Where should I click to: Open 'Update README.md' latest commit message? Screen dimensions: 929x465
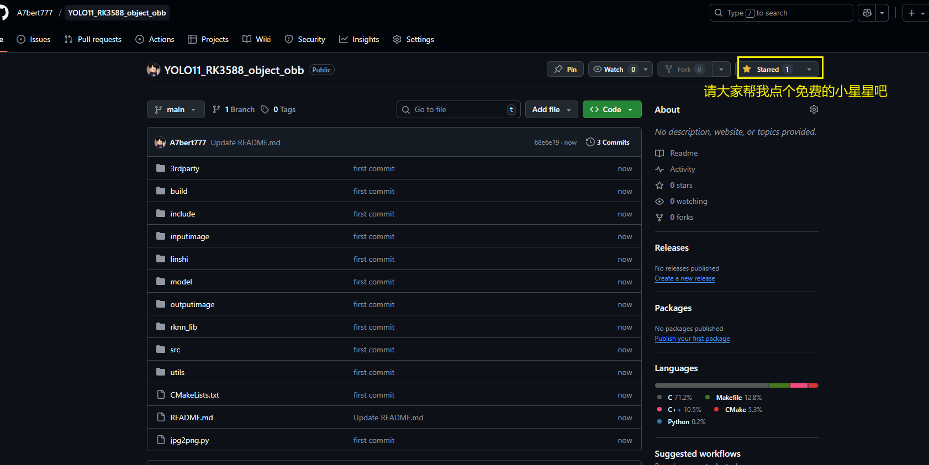(246, 142)
